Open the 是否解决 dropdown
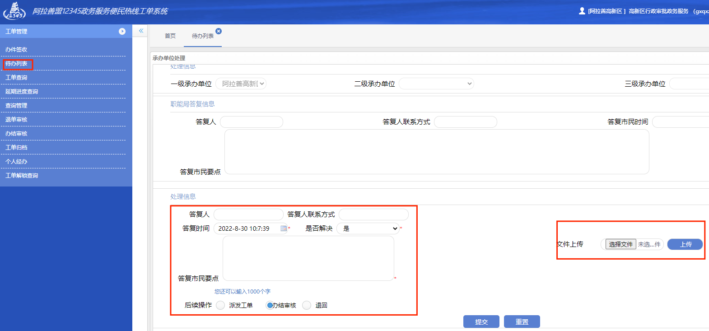The height and width of the screenshot is (331, 709). tap(368, 228)
